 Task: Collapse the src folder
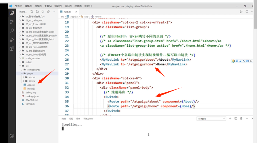(37, 66)
